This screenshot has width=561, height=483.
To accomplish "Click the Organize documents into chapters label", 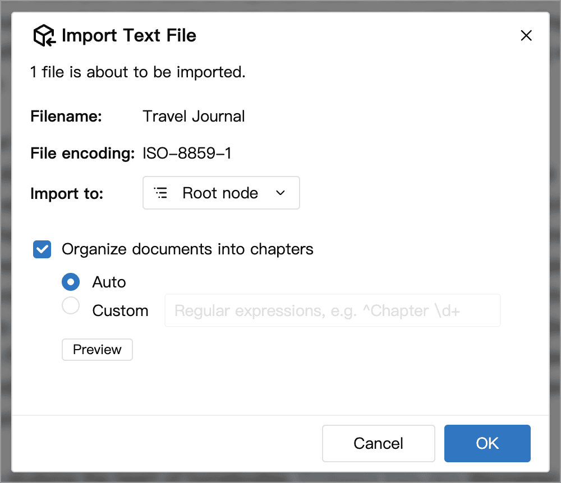I will tap(187, 249).
